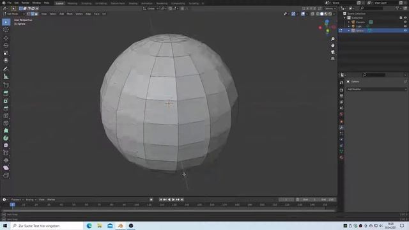Image resolution: width=409 pixels, height=230 pixels.
Task: Hide the Camera object in outliner
Action: [405, 22]
